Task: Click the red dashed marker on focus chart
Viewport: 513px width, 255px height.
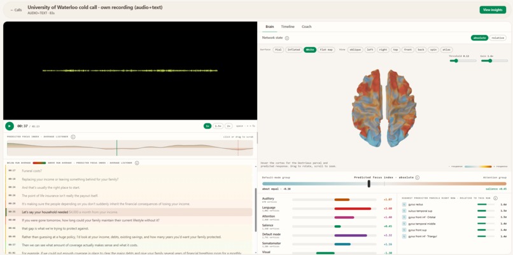Action: [x=238, y=148]
